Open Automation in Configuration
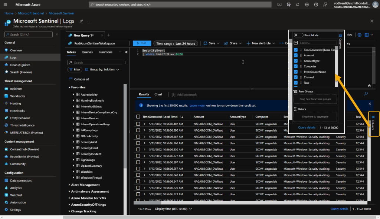The height and width of the screenshot is (219, 380). [18, 202]
